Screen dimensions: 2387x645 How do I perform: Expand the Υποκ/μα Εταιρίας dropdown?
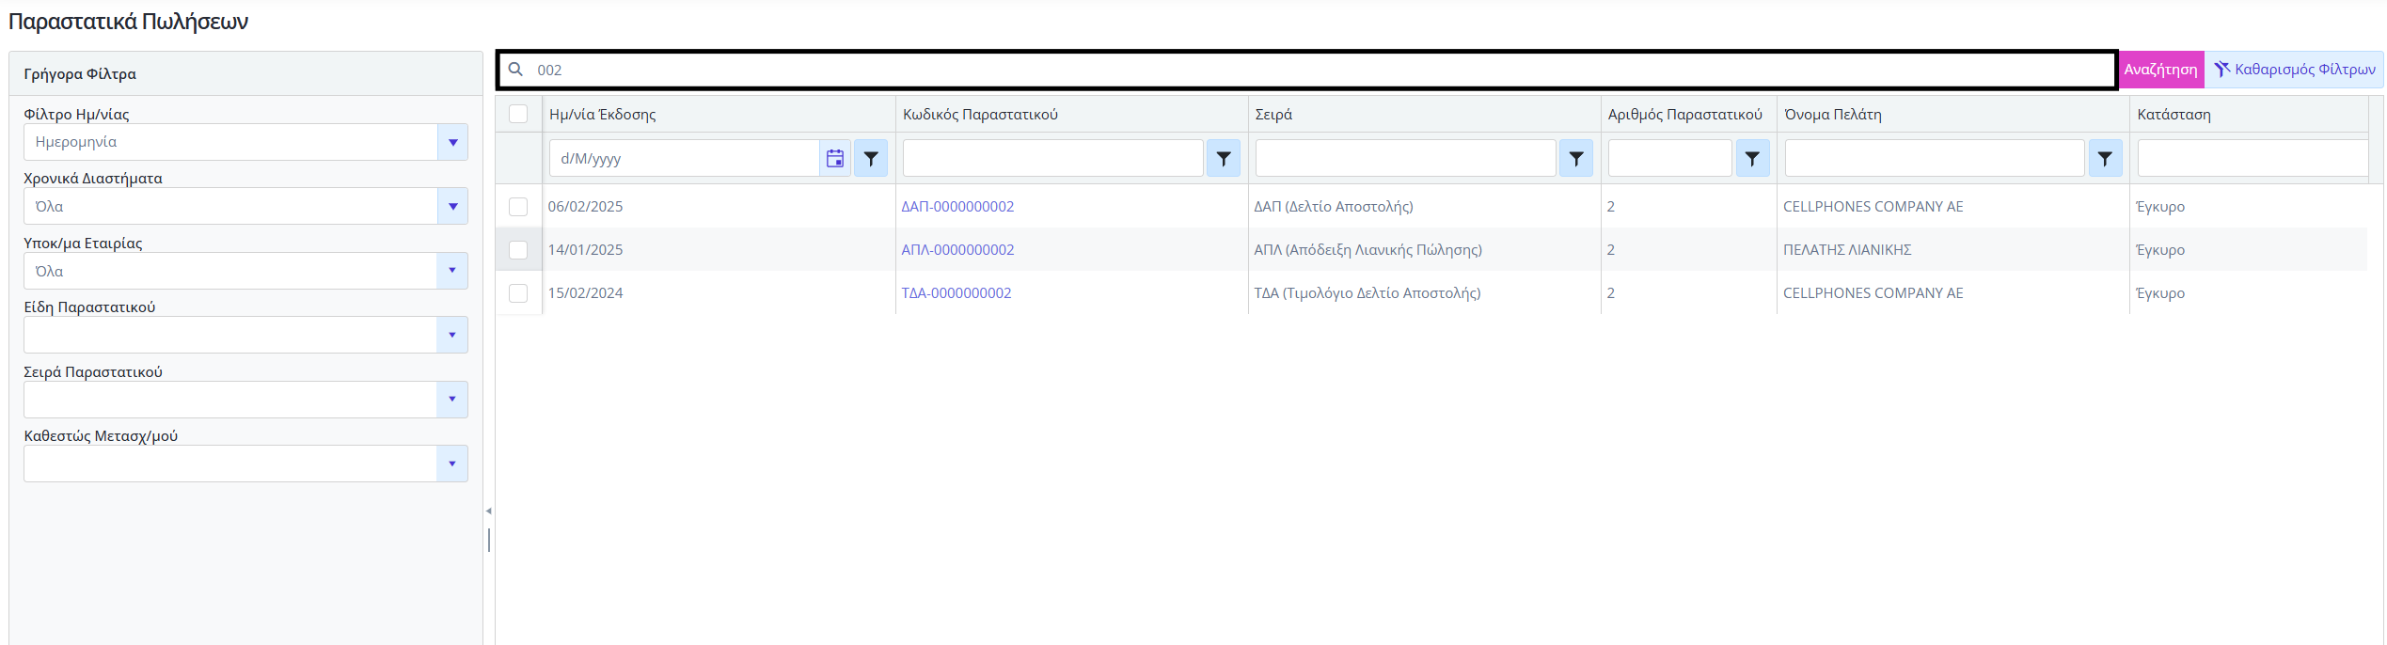452,271
